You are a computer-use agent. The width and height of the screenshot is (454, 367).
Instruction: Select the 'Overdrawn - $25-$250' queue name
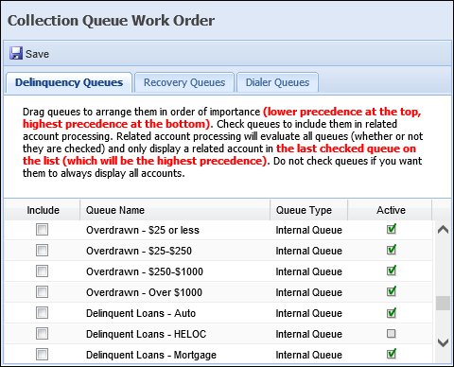tap(139, 251)
